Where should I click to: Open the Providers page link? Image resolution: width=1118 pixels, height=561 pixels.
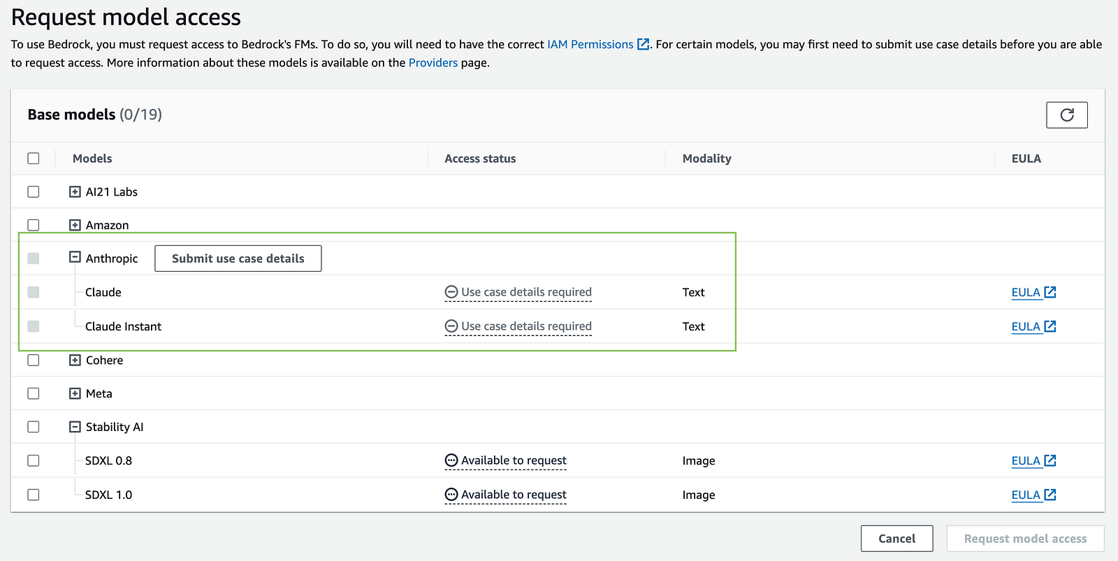(x=433, y=63)
